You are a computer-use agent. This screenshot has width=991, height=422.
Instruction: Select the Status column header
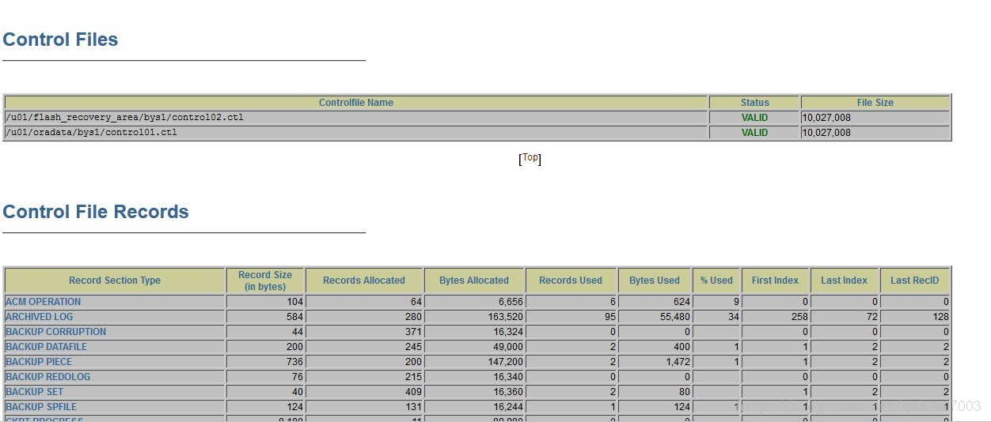tap(755, 103)
